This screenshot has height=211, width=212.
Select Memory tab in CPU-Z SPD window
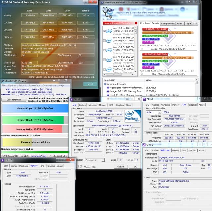(176, 105)
